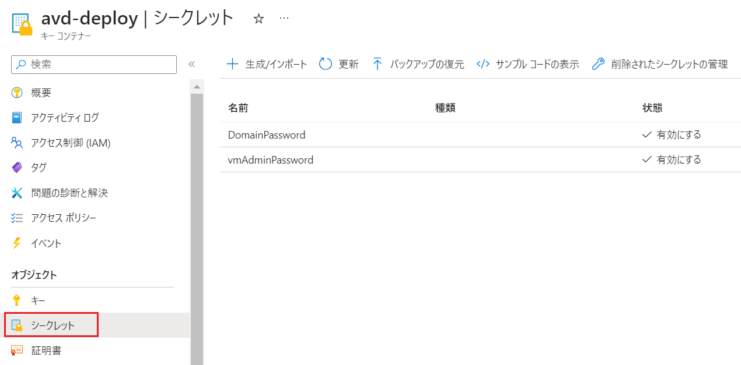Click サンプル コードの表示 label
This screenshot has height=365, width=741.
[537, 64]
